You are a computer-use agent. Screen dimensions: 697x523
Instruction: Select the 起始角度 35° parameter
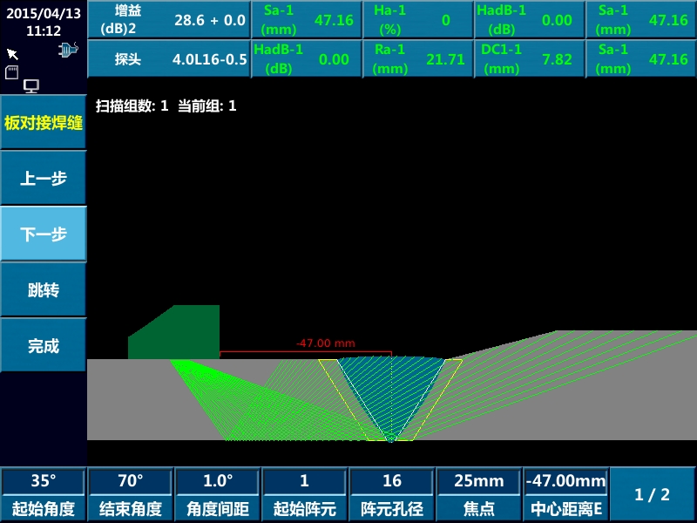point(44,494)
